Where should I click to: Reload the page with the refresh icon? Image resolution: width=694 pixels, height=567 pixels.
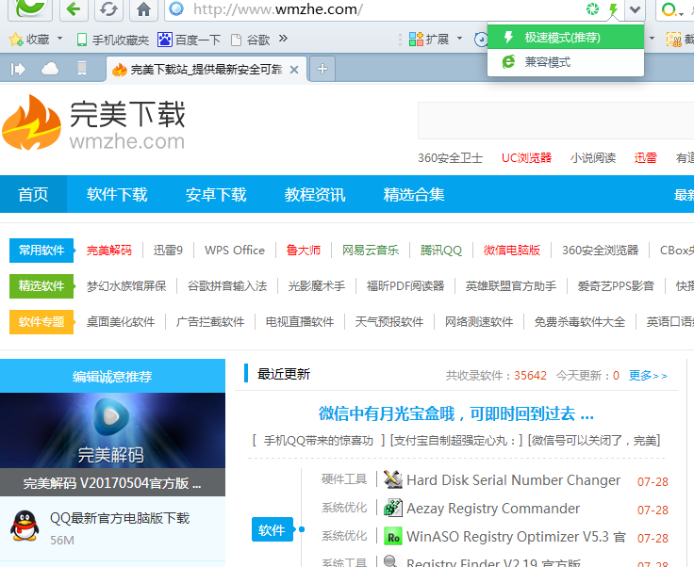point(108,9)
